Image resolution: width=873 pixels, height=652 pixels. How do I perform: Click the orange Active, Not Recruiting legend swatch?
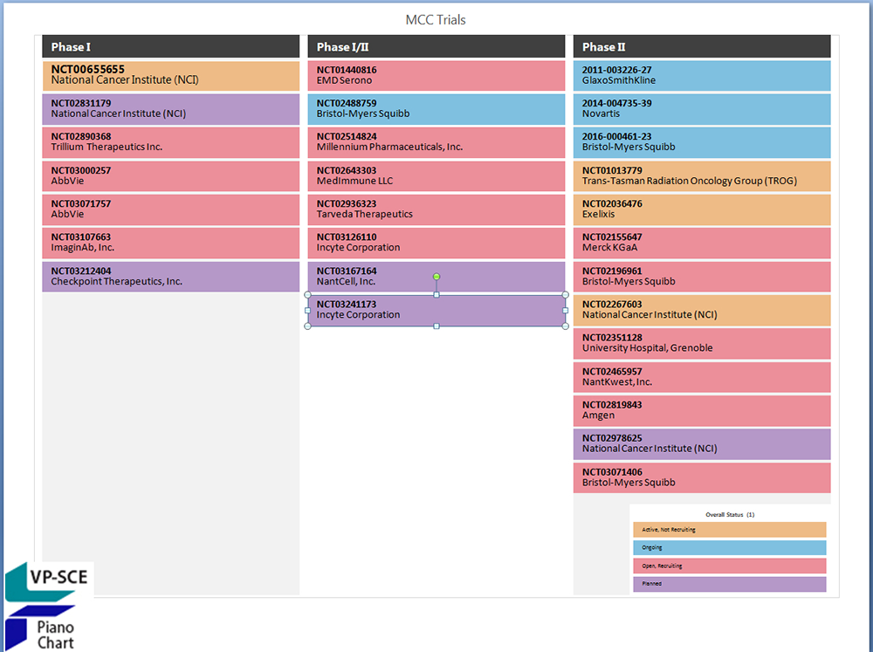[x=729, y=530]
